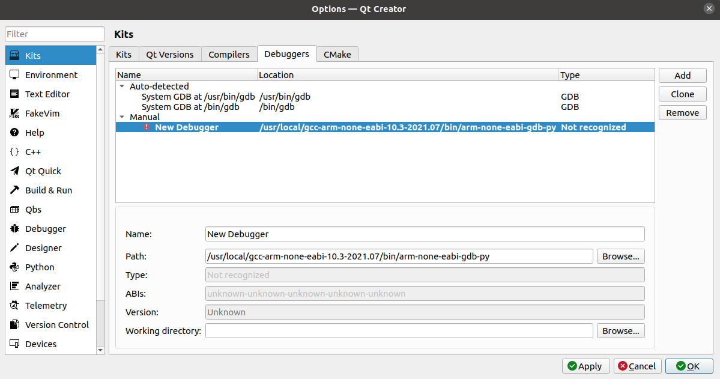Cancel the options dialog
This screenshot has width=720, height=379.
(637, 366)
